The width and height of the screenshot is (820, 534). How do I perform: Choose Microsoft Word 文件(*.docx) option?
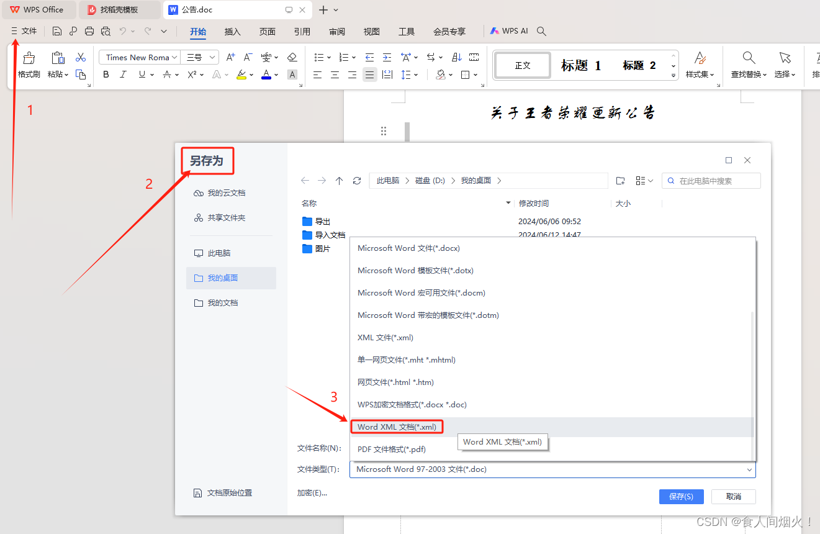(x=551, y=248)
